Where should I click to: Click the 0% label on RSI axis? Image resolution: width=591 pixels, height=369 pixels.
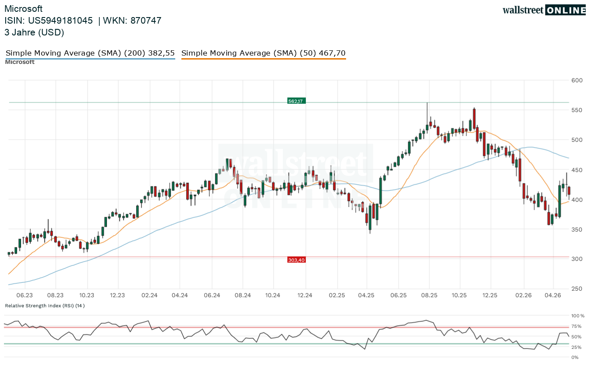(576, 358)
